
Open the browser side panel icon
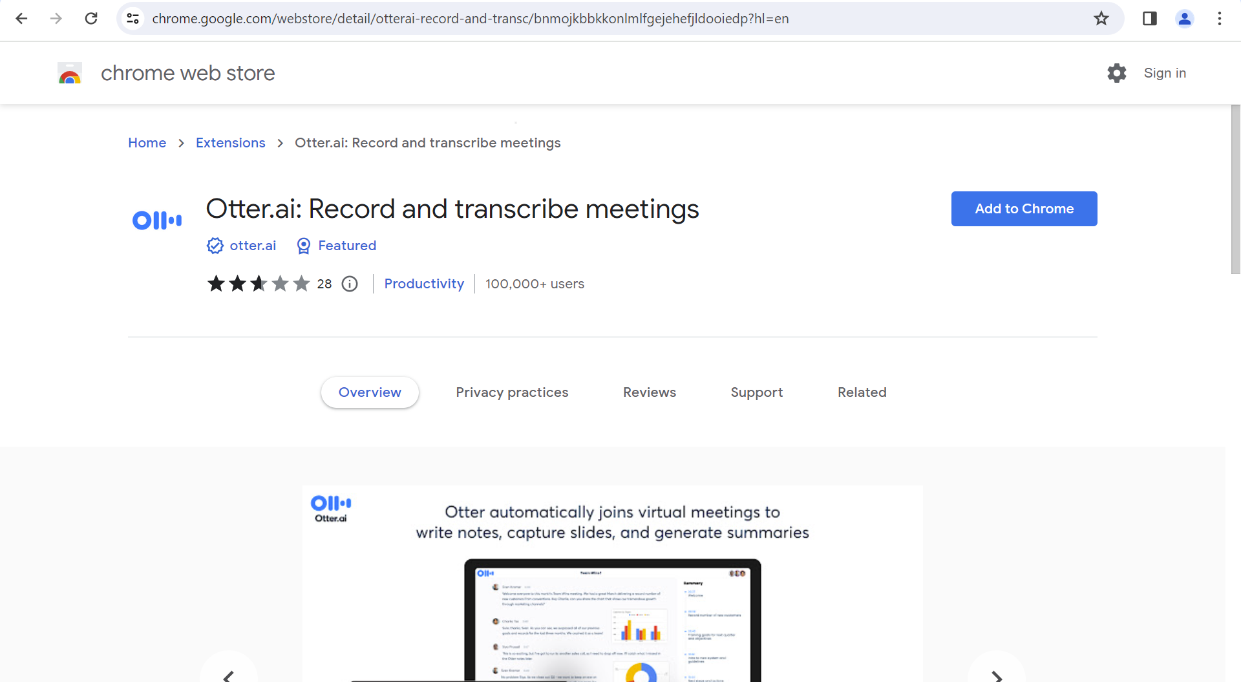point(1149,19)
